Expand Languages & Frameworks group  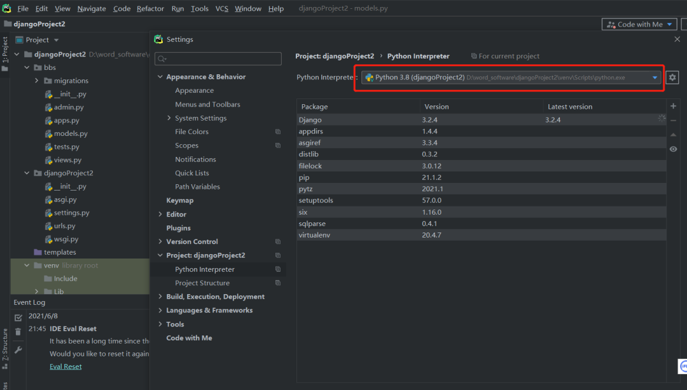point(160,310)
